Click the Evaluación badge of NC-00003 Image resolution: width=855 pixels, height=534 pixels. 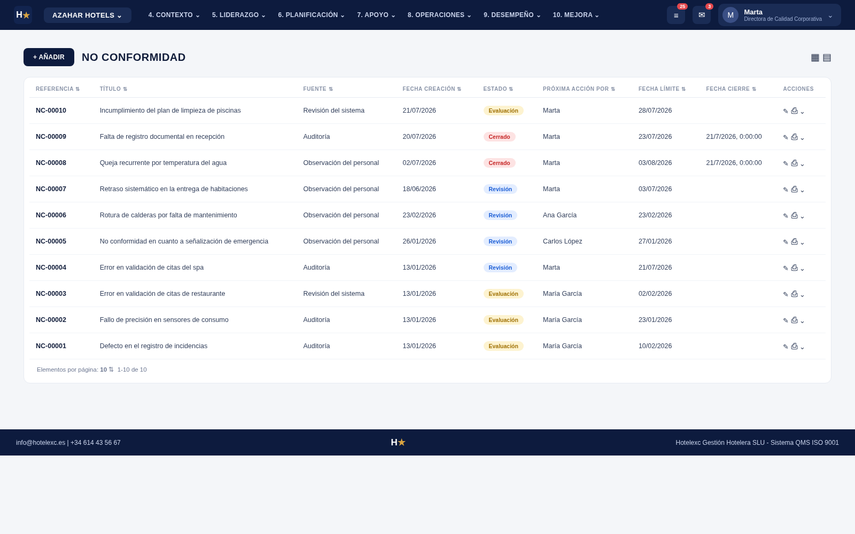pos(503,294)
